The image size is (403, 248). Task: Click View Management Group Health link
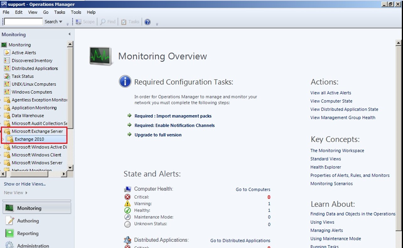(x=343, y=117)
